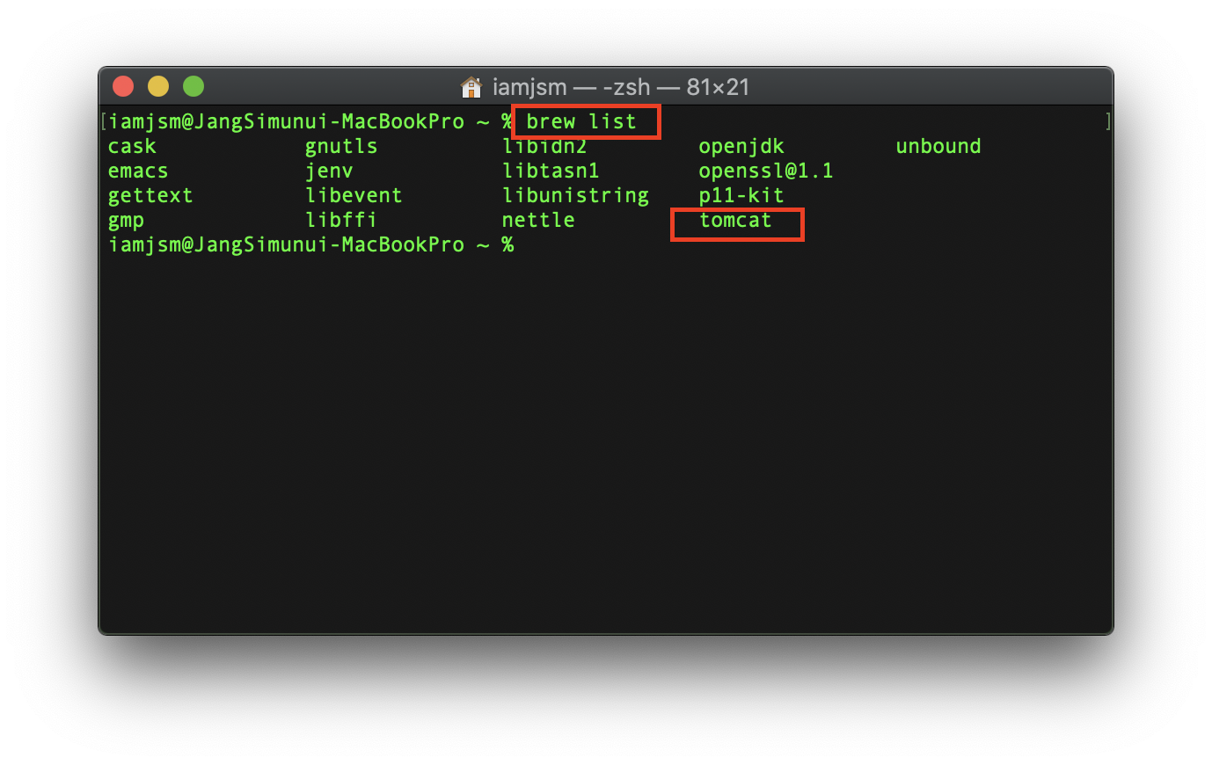Image resolution: width=1212 pixels, height=765 pixels.
Task: Click the window title 'iamjsm — -zsh — 81×21'
Action: [621, 87]
